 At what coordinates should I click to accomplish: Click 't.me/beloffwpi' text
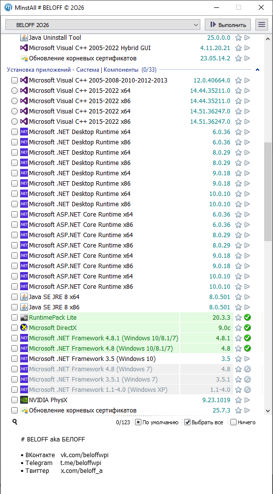81,463
